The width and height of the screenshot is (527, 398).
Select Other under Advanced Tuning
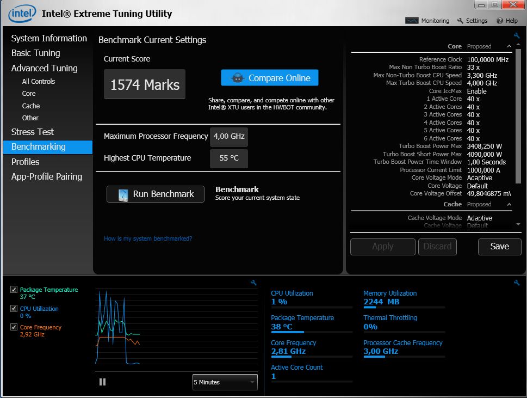30,118
